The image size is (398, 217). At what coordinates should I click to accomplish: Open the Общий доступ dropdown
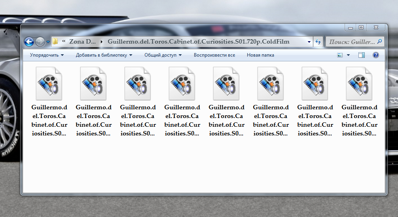163,55
